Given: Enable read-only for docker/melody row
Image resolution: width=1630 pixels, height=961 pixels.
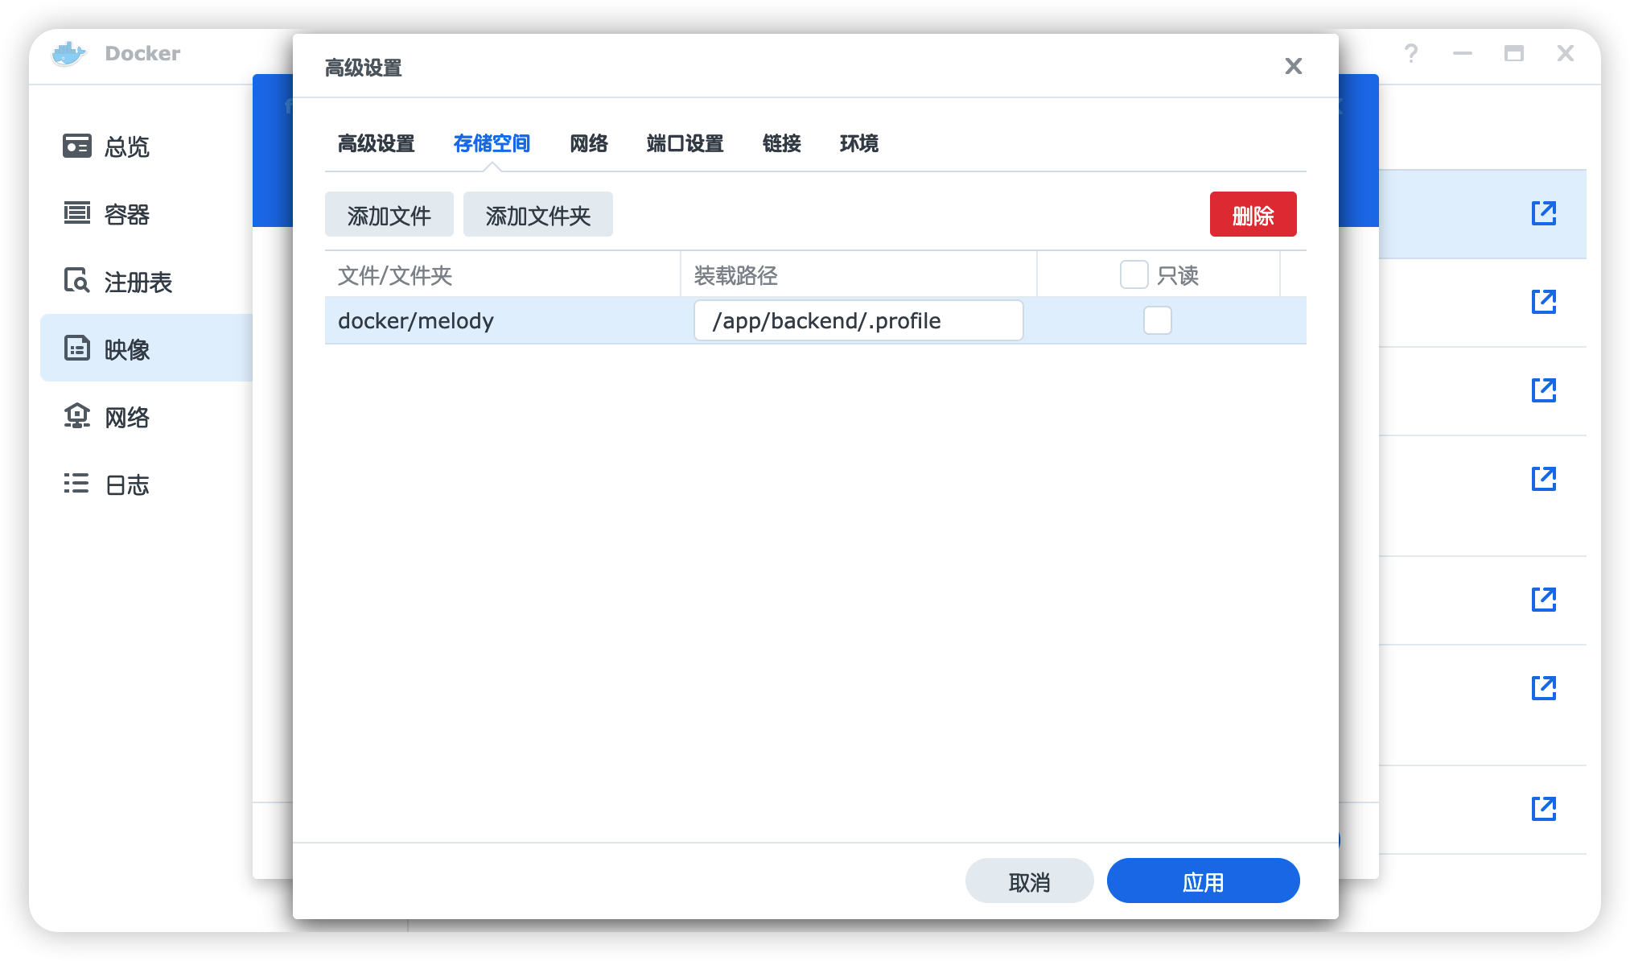Looking at the screenshot, I should click(x=1158, y=320).
